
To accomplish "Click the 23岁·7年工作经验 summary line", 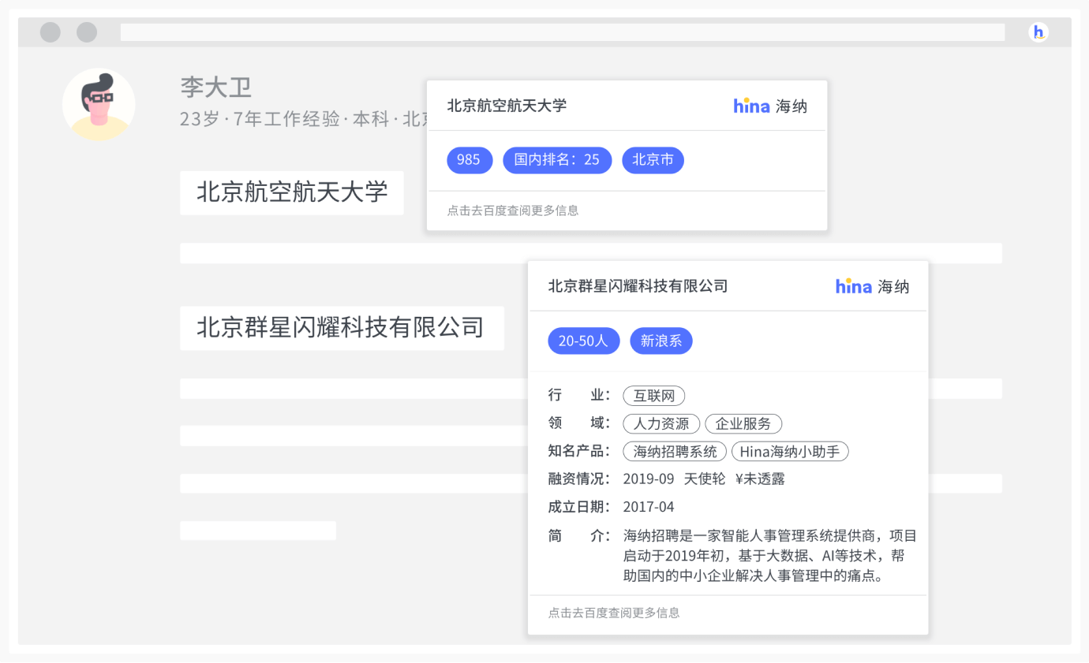I will pyautogui.click(x=303, y=119).
